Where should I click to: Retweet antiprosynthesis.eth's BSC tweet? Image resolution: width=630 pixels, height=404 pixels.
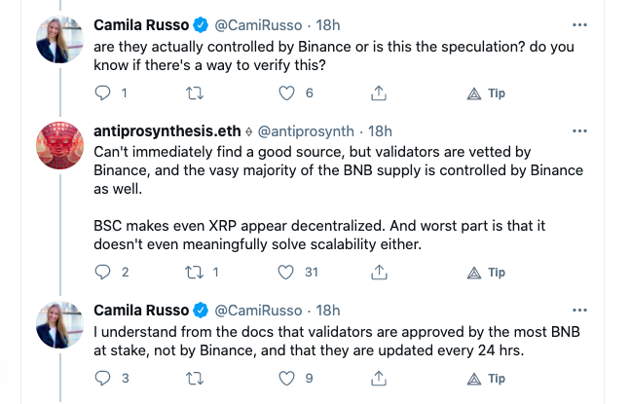[x=194, y=273]
